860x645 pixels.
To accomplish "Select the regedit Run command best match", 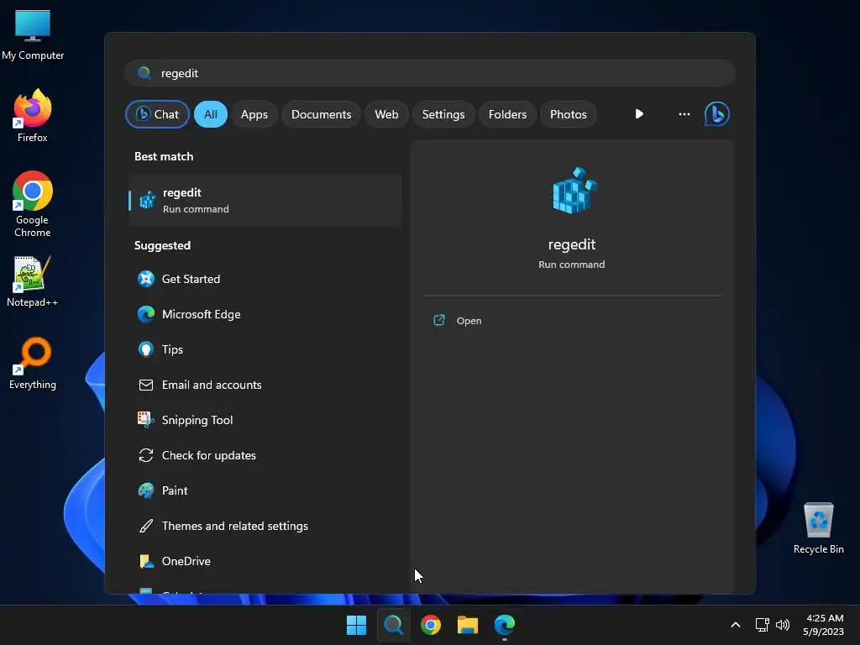I will click(x=265, y=200).
